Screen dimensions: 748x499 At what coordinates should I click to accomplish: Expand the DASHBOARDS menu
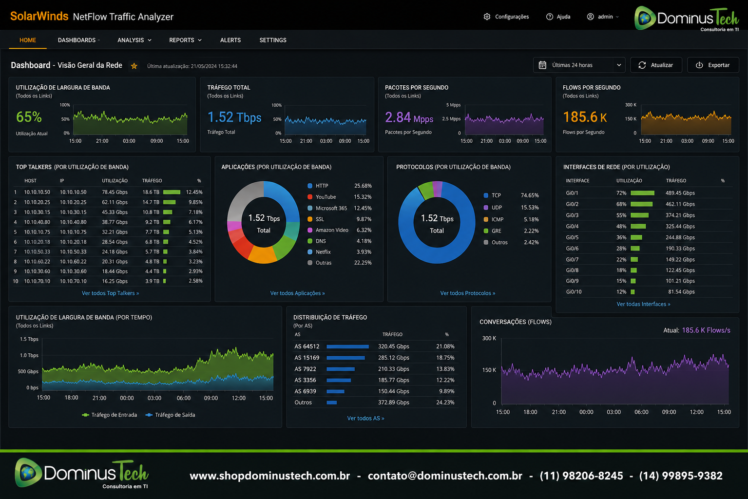click(78, 40)
